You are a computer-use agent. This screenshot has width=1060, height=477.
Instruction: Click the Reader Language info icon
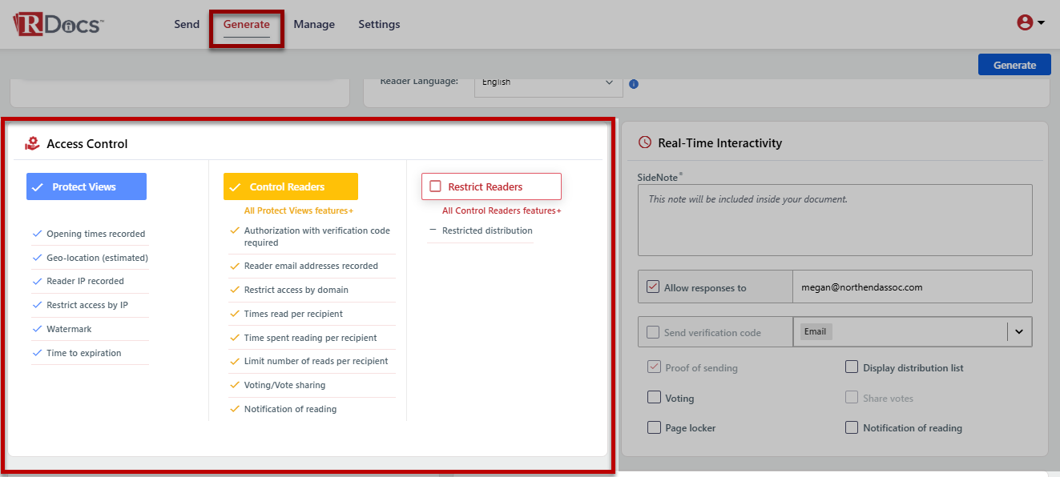coord(634,84)
